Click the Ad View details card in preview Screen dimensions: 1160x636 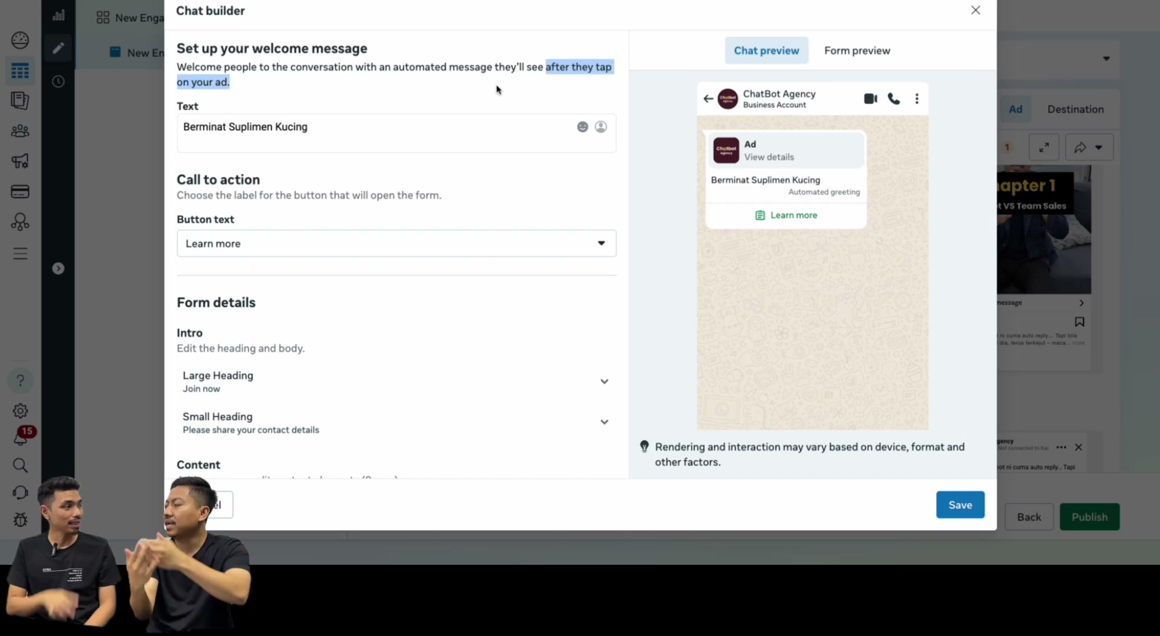pyautogui.click(x=786, y=150)
